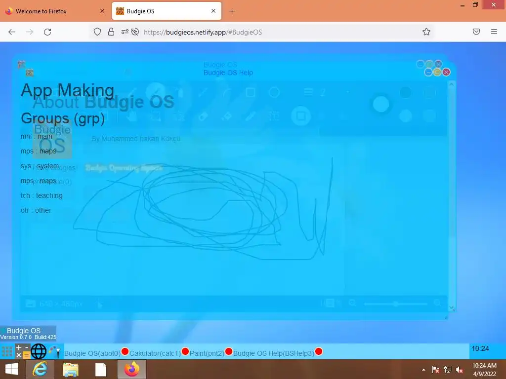
Task: Open the tracking protection shield panel
Action: pos(97,32)
